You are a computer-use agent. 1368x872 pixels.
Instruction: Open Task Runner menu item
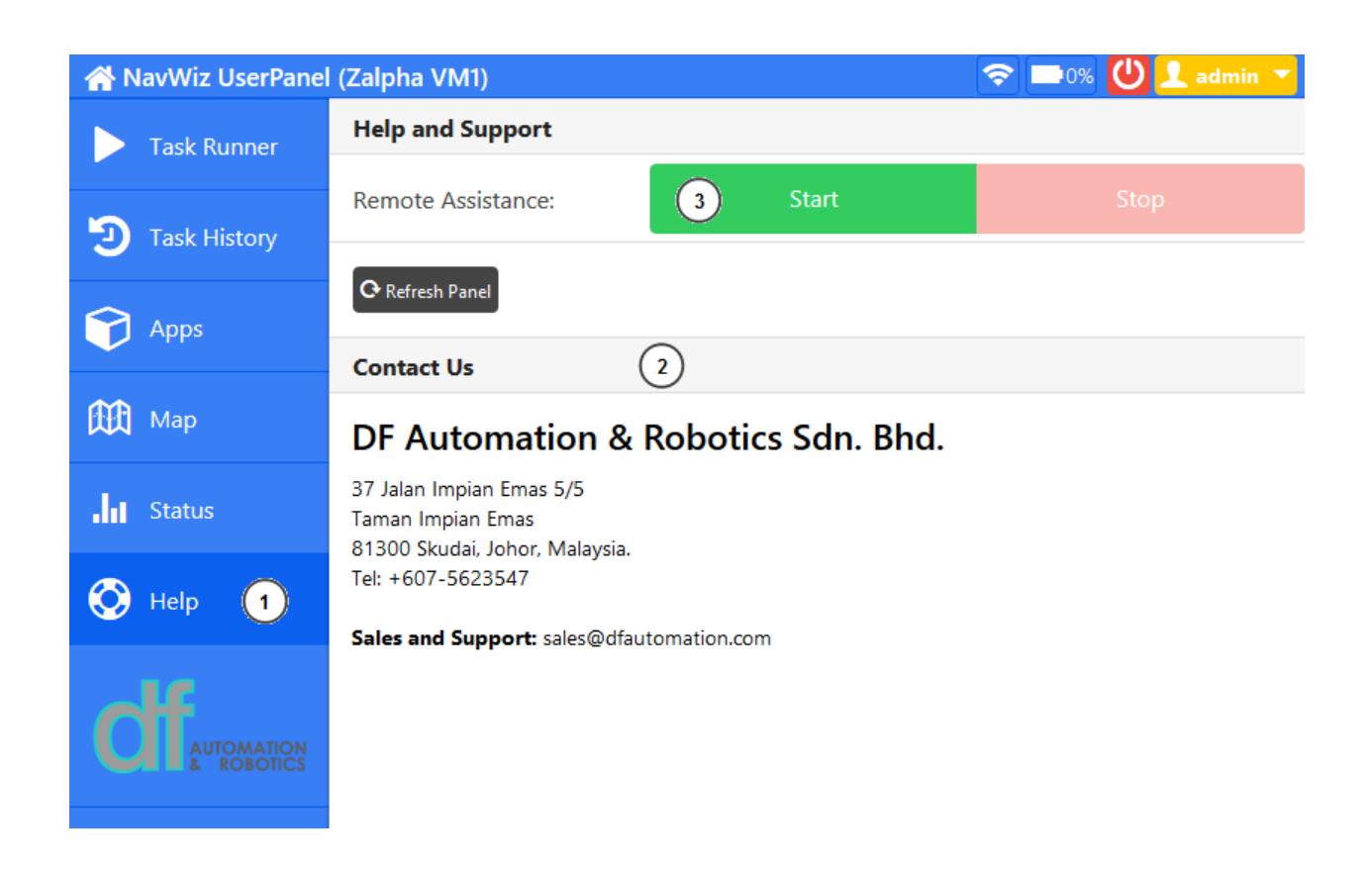tap(199, 145)
